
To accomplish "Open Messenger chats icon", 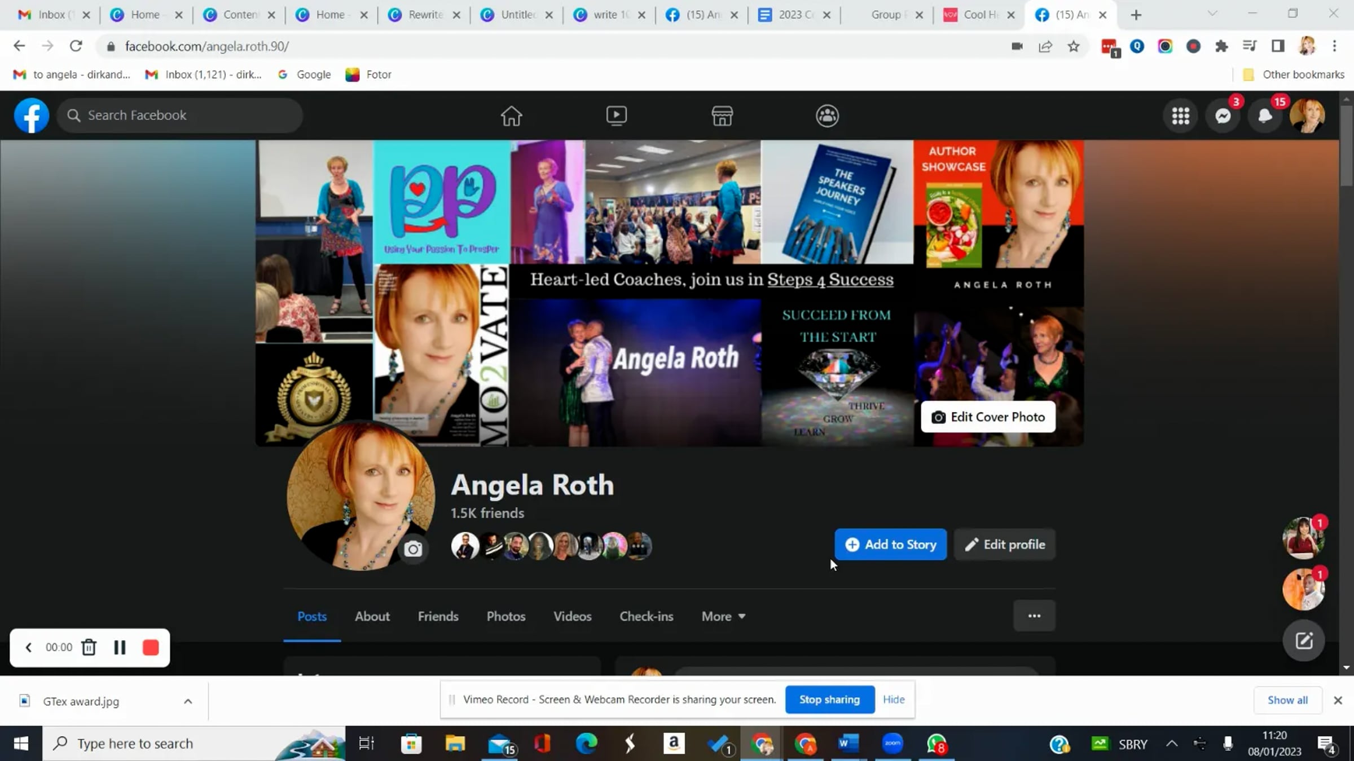I will [1223, 116].
